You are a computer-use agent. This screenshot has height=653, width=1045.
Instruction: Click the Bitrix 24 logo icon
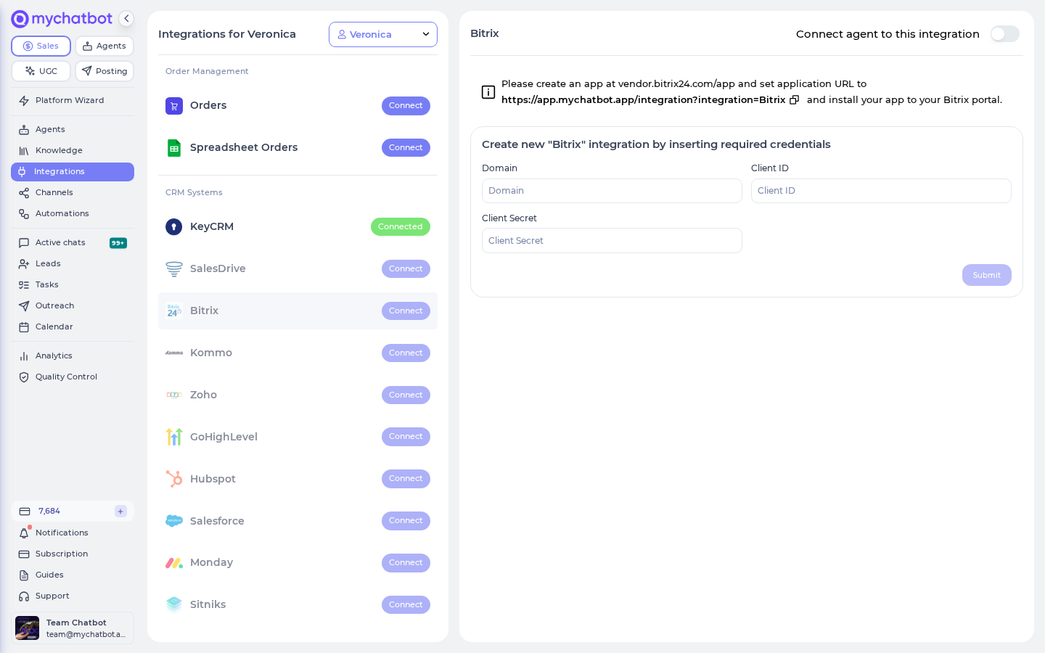click(x=174, y=311)
